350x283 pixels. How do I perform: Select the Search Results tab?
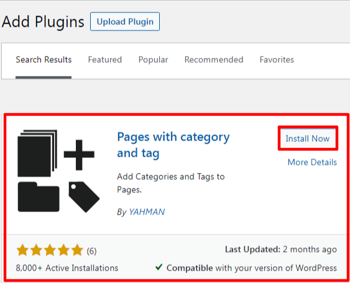pos(44,60)
